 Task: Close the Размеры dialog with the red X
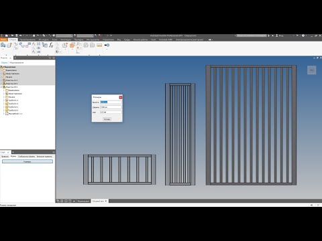(x=121, y=97)
